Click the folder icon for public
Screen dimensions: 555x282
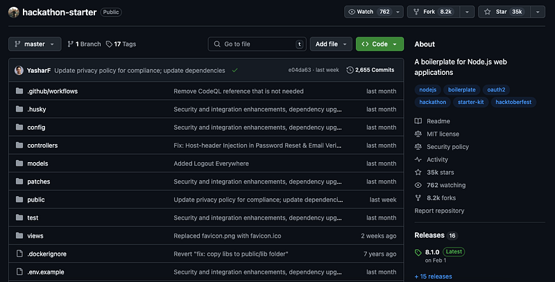(19, 200)
